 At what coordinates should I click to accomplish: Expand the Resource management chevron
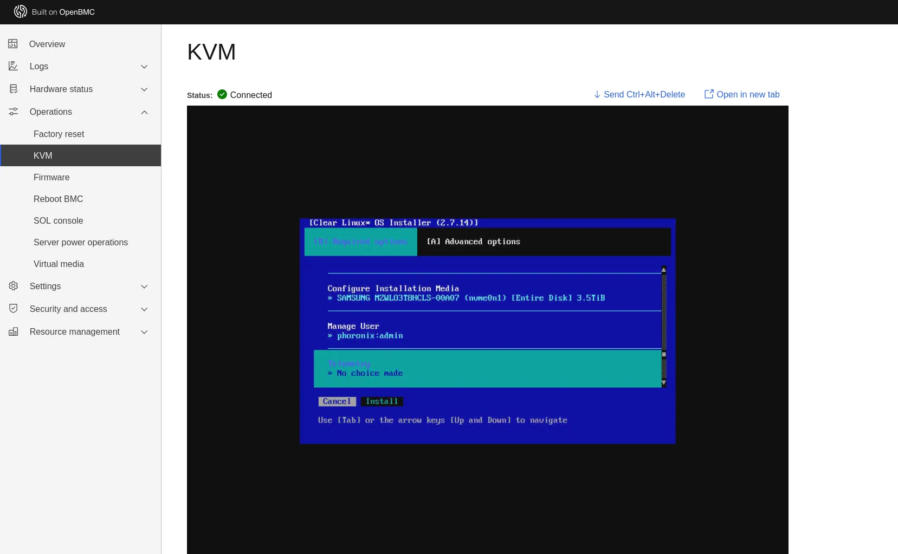coord(144,332)
